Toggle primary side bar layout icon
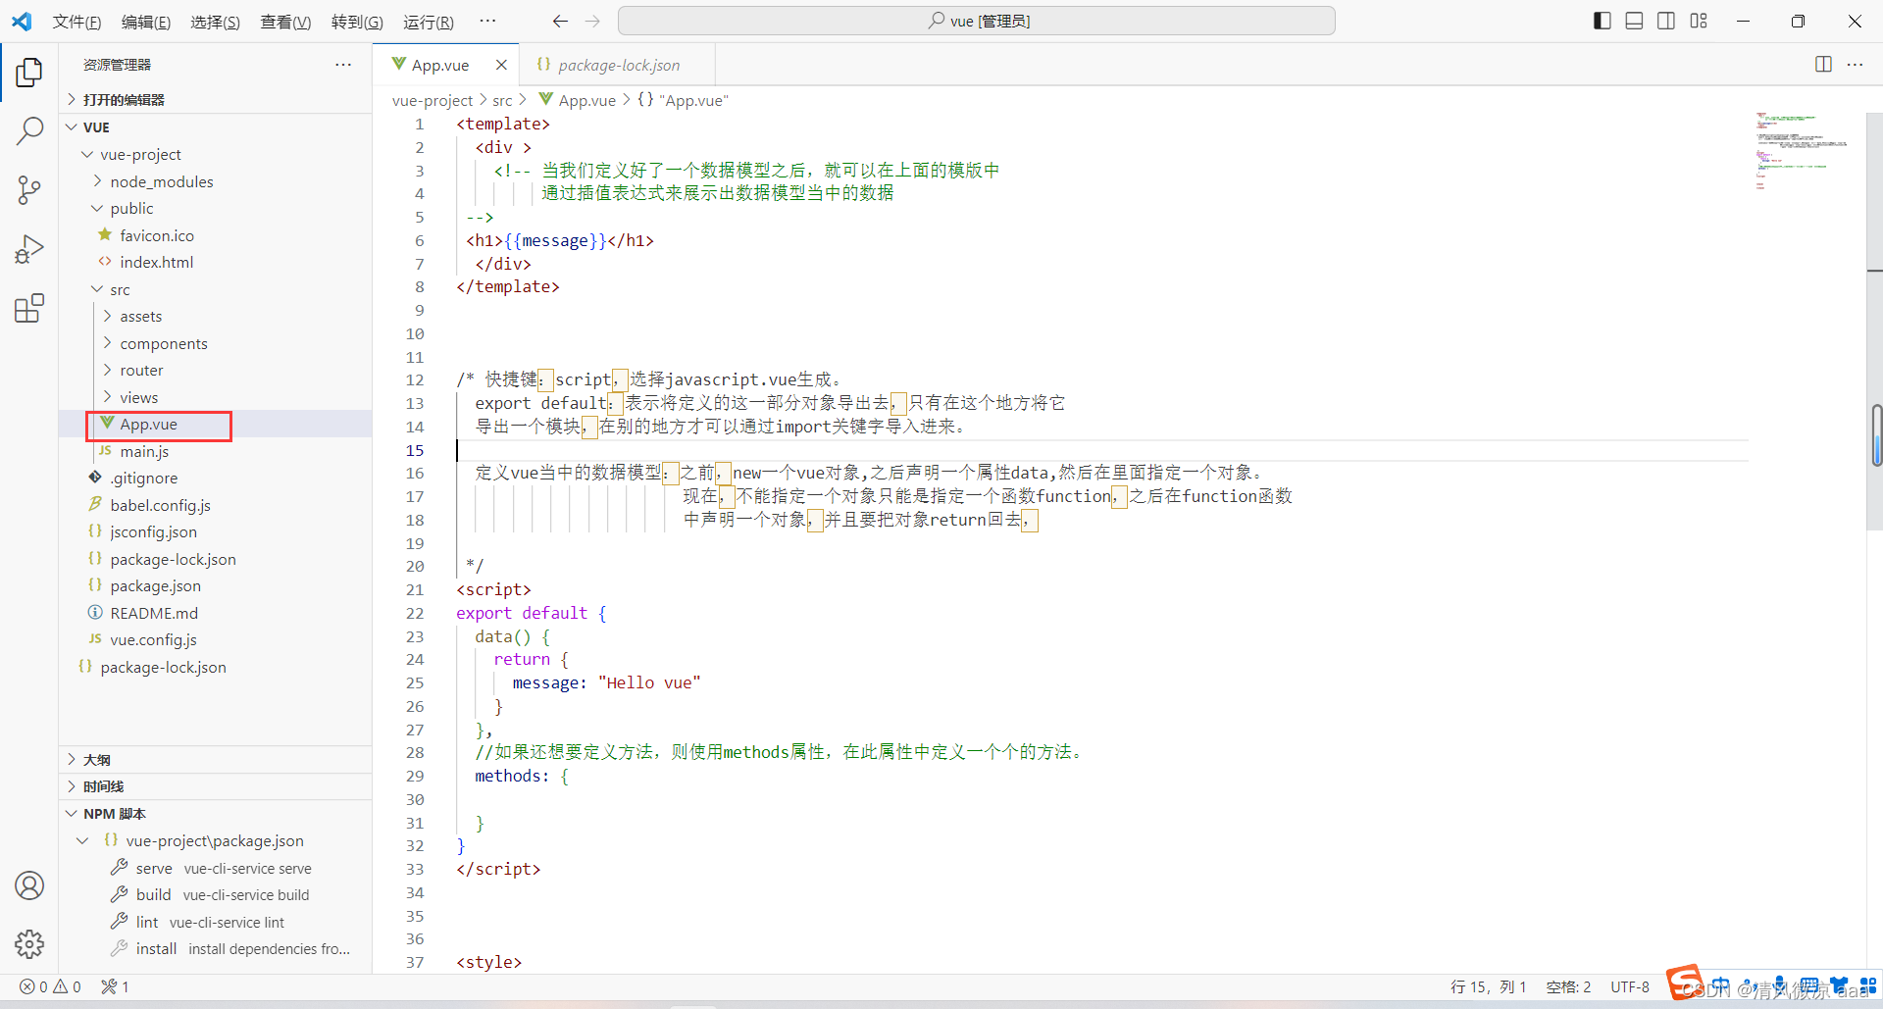1883x1009 pixels. pyautogui.click(x=1603, y=21)
